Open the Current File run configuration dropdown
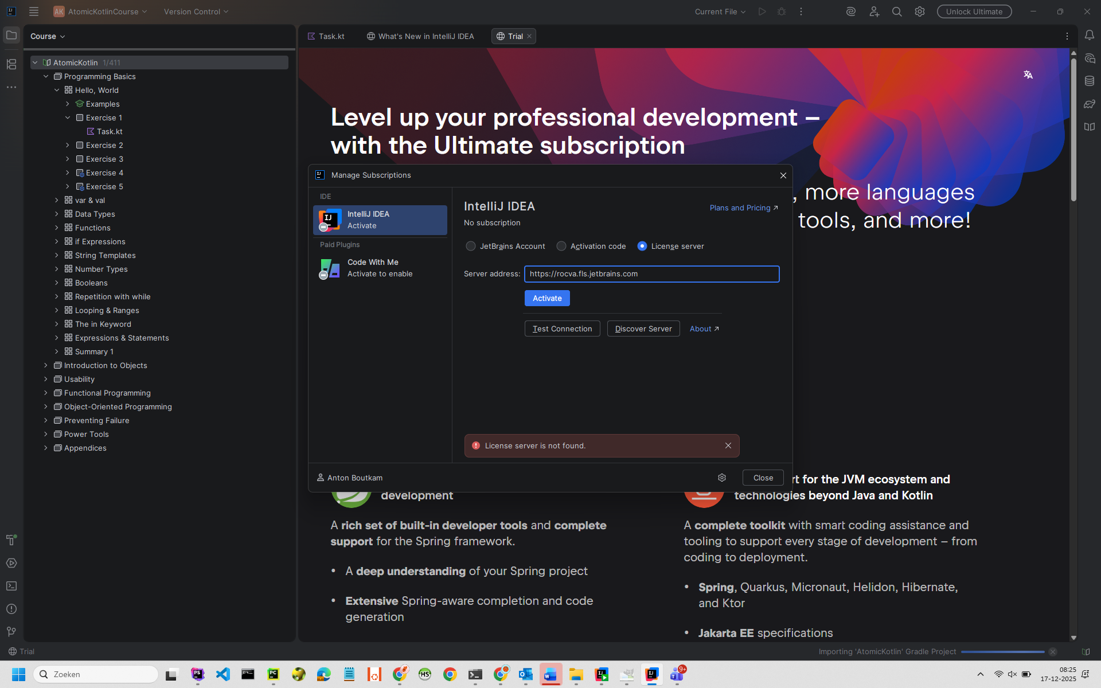This screenshot has width=1101, height=688. pyautogui.click(x=720, y=11)
